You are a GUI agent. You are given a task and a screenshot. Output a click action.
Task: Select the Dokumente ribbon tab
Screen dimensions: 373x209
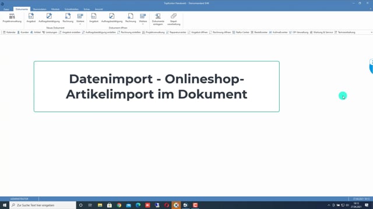coord(22,9)
